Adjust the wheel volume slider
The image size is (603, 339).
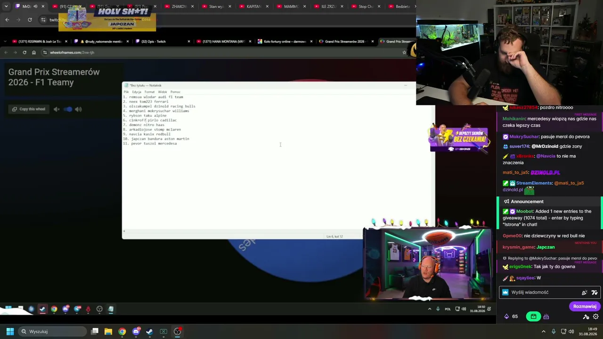point(67,109)
